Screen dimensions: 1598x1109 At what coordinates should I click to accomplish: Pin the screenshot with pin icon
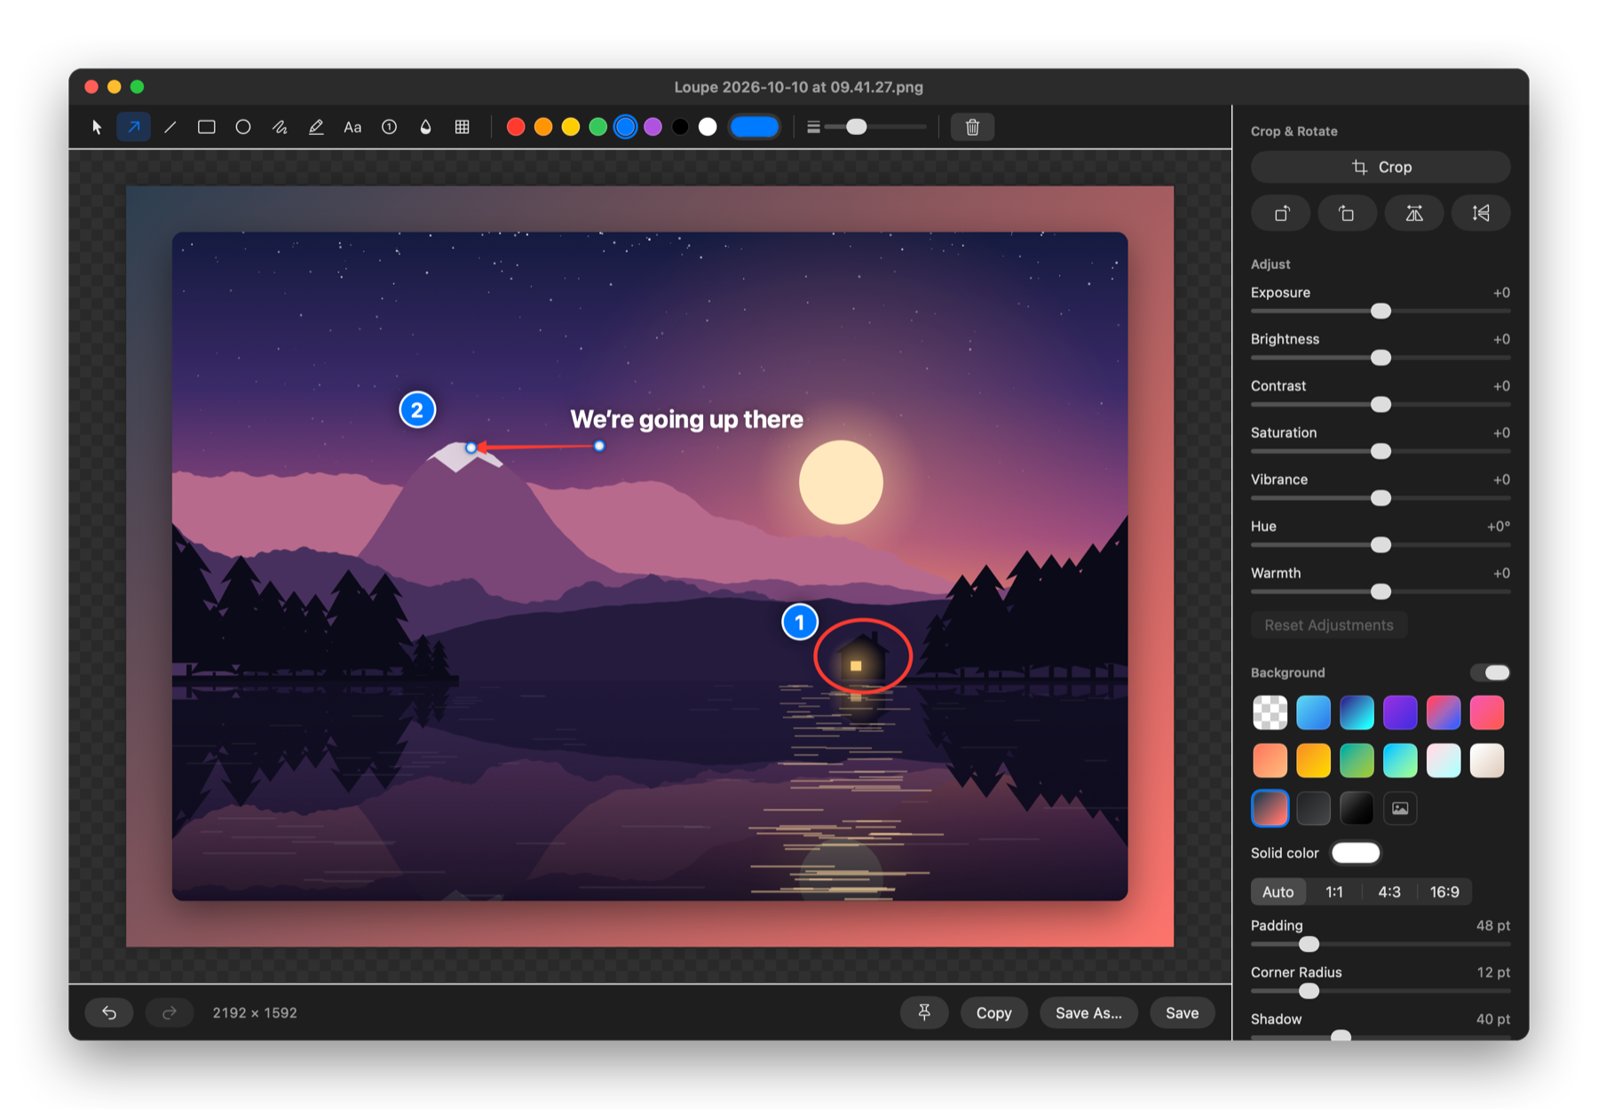[924, 1012]
